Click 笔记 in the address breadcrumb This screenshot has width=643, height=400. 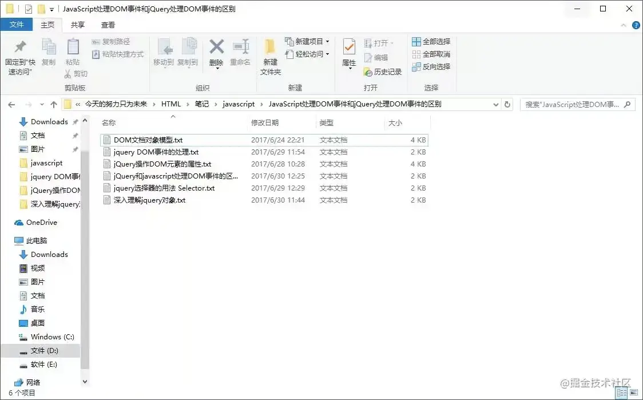[x=202, y=104]
